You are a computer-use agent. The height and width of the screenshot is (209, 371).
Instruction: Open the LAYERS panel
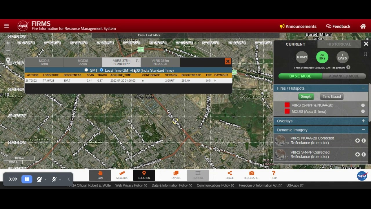(176, 175)
